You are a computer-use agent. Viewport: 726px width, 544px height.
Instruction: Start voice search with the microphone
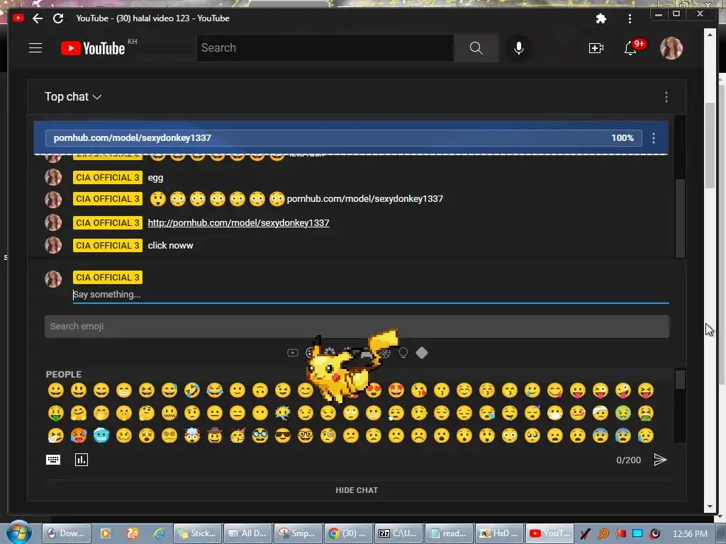518,48
